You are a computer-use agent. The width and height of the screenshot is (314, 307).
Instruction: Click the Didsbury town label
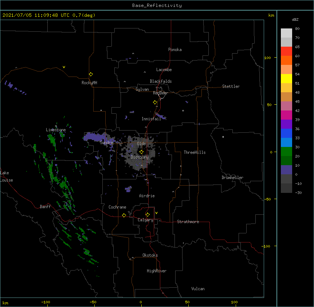[140, 157]
